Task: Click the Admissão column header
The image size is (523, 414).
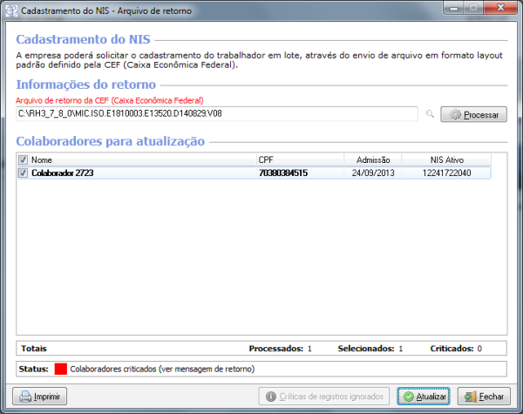Action: 370,159
